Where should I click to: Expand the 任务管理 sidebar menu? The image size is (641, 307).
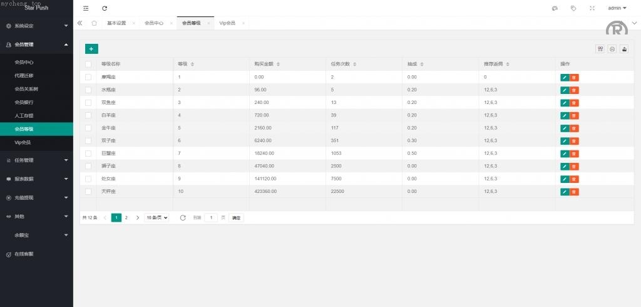click(x=36, y=160)
